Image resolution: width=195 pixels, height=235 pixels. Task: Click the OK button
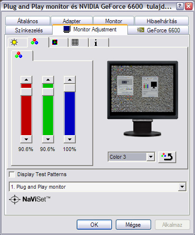click(94, 225)
